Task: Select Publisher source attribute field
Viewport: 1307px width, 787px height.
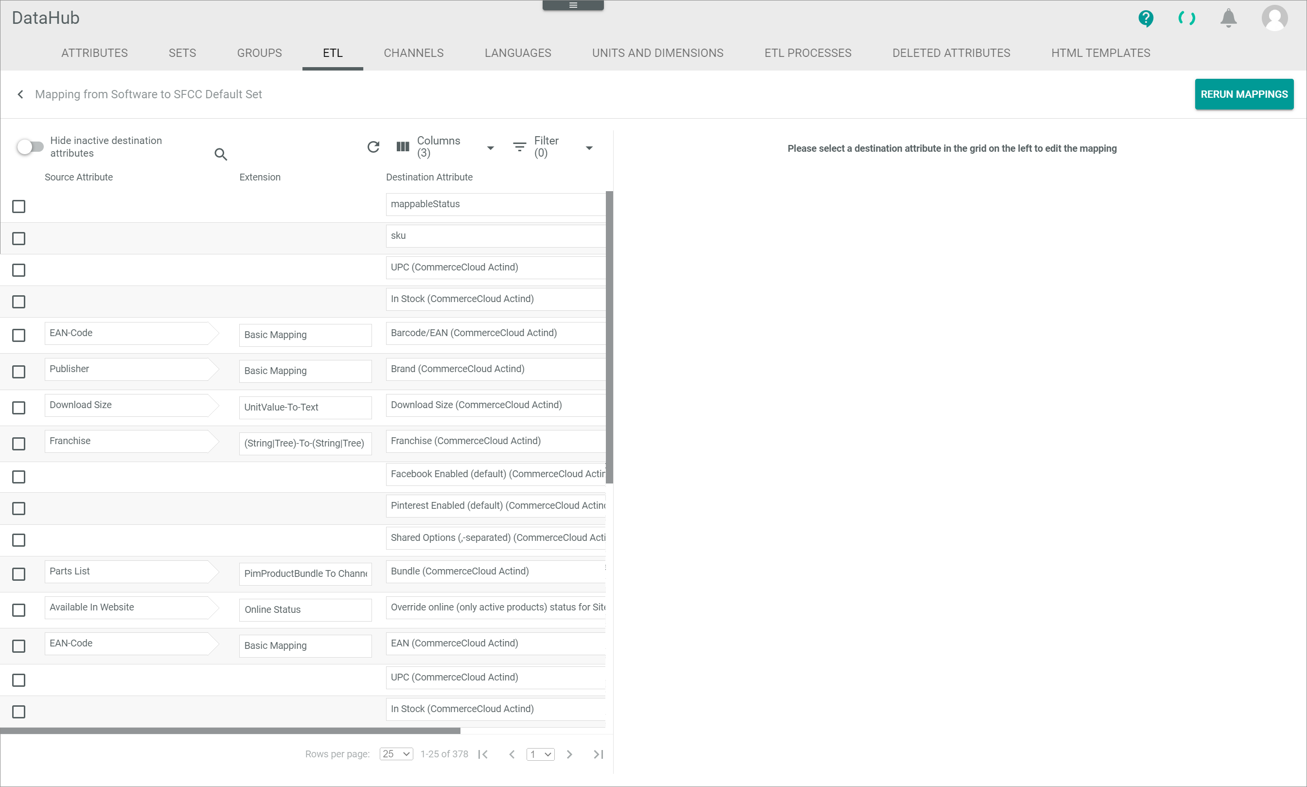Action: coord(131,369)
